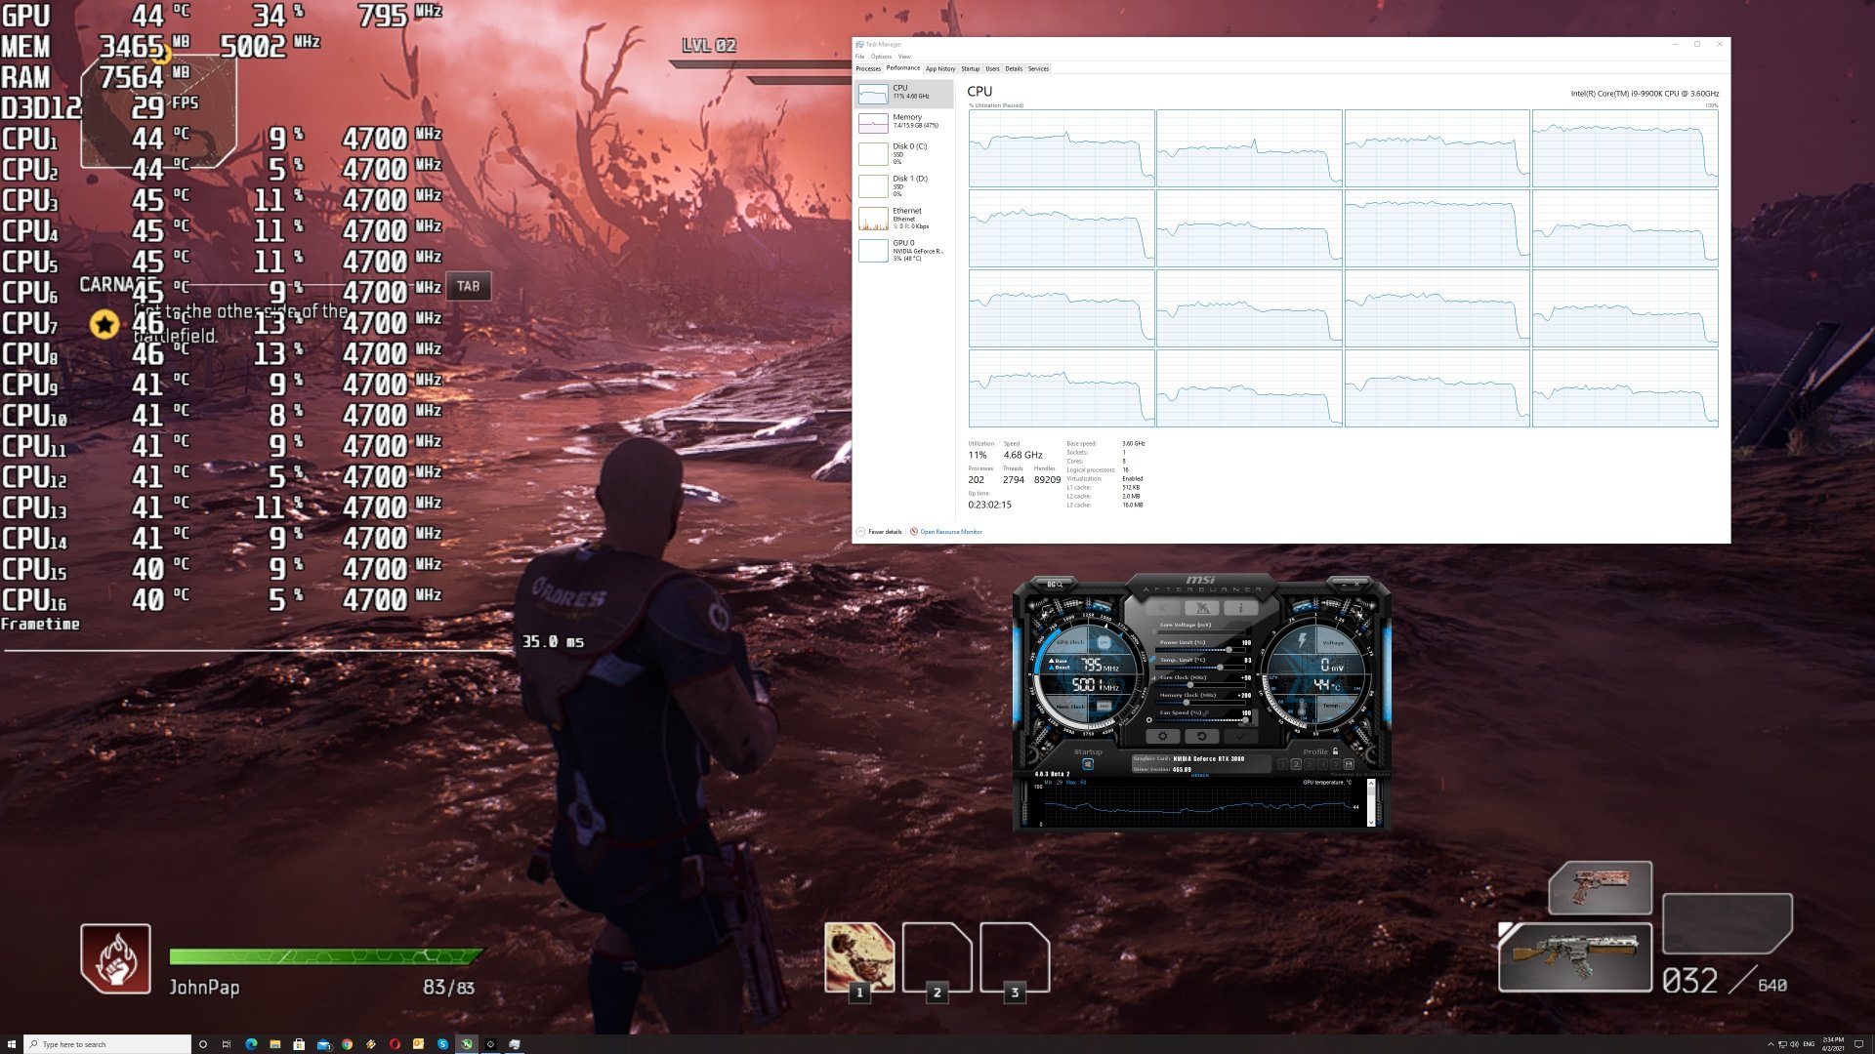
Task: Click the Open Resource Monitor link
Action: click(950, 532)
